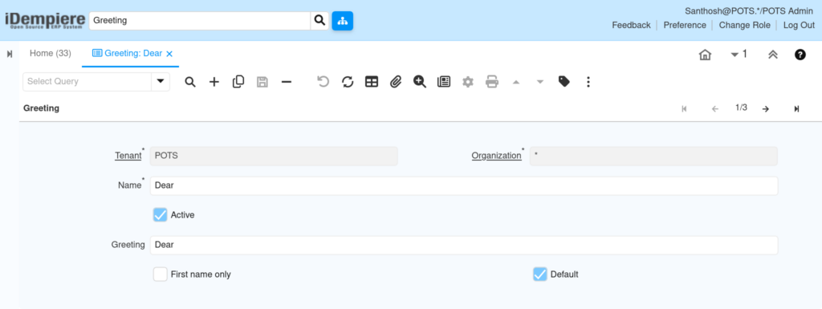The height and width of the screenshot is (309, 822).
Task: Click the Process gear icon
Action: click(468, 82)
